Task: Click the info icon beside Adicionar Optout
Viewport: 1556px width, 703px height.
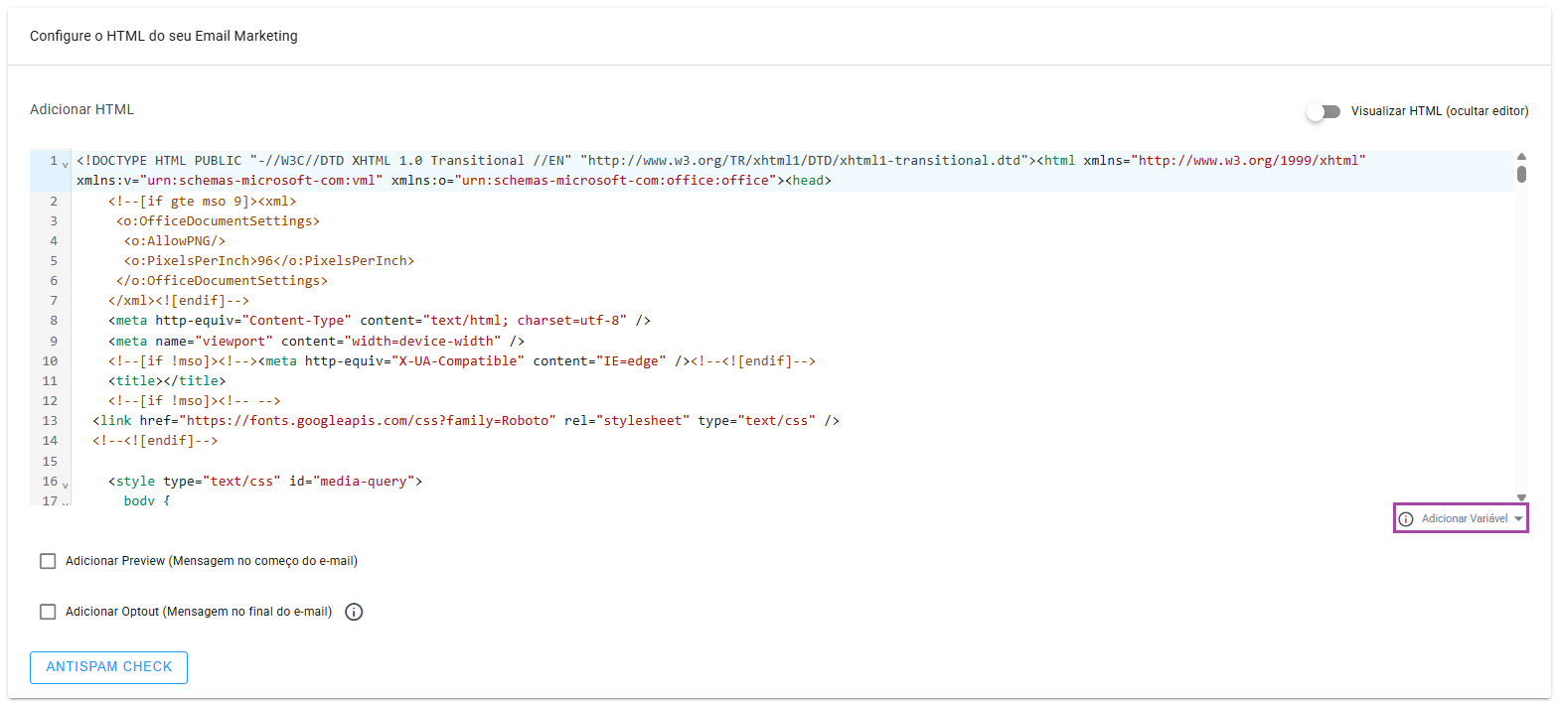Action: coord(354,612)
